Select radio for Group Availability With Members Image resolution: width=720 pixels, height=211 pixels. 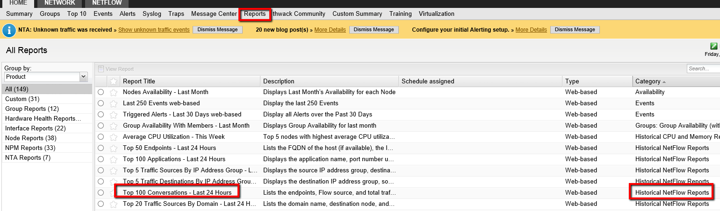(x=101, y=126)
